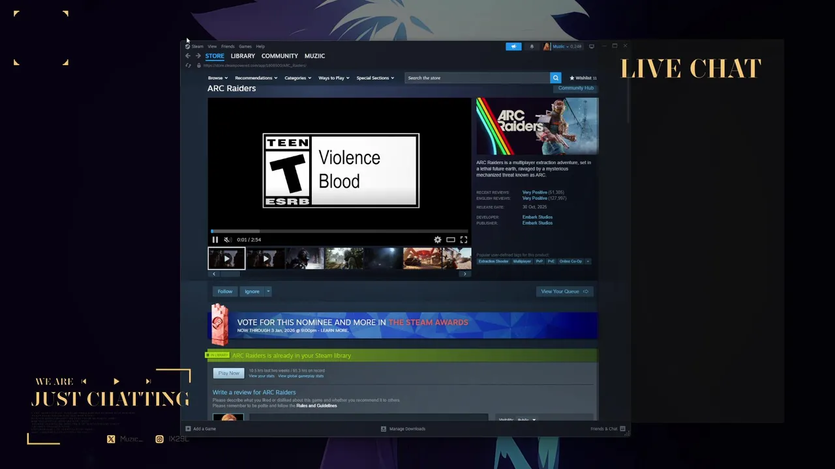This screenshot has height=469, width=835.
Task: Click Add a Game
Action: click(200, 429)
